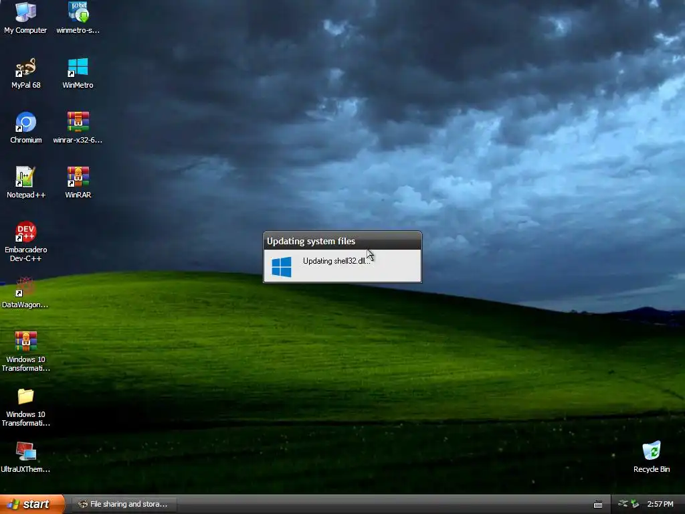Screen dimensions: 685x514
Task: Click the on-screen keyboard taskbar icon
Action: point(598,505)
